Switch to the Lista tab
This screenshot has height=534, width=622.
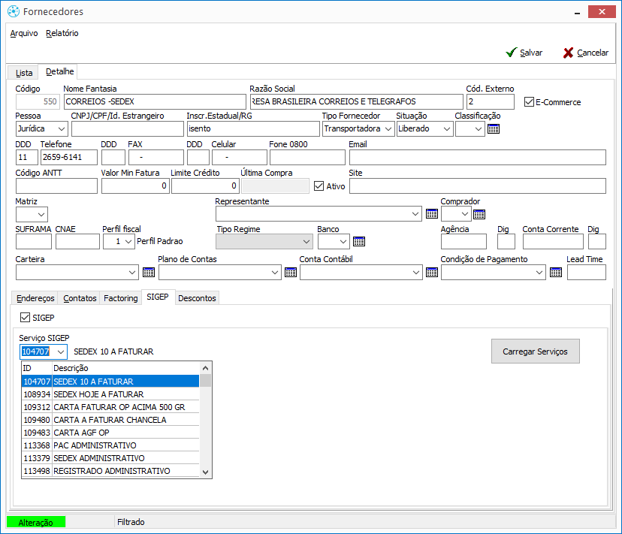(24, 73)
